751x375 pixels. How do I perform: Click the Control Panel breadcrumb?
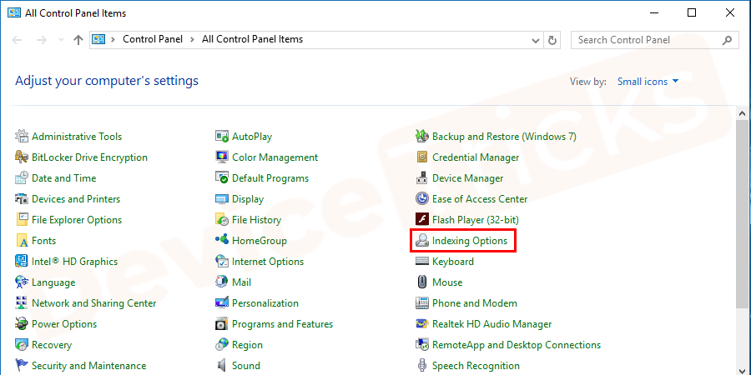153,40
